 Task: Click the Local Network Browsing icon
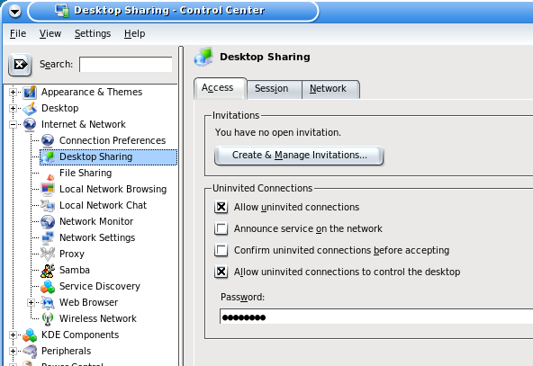coord(48,189)
